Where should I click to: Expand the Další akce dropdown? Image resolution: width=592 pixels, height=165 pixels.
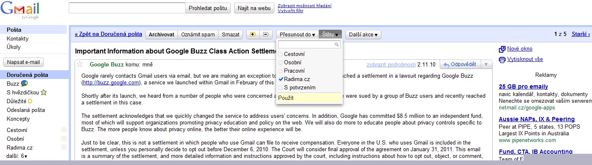point(363,35)
